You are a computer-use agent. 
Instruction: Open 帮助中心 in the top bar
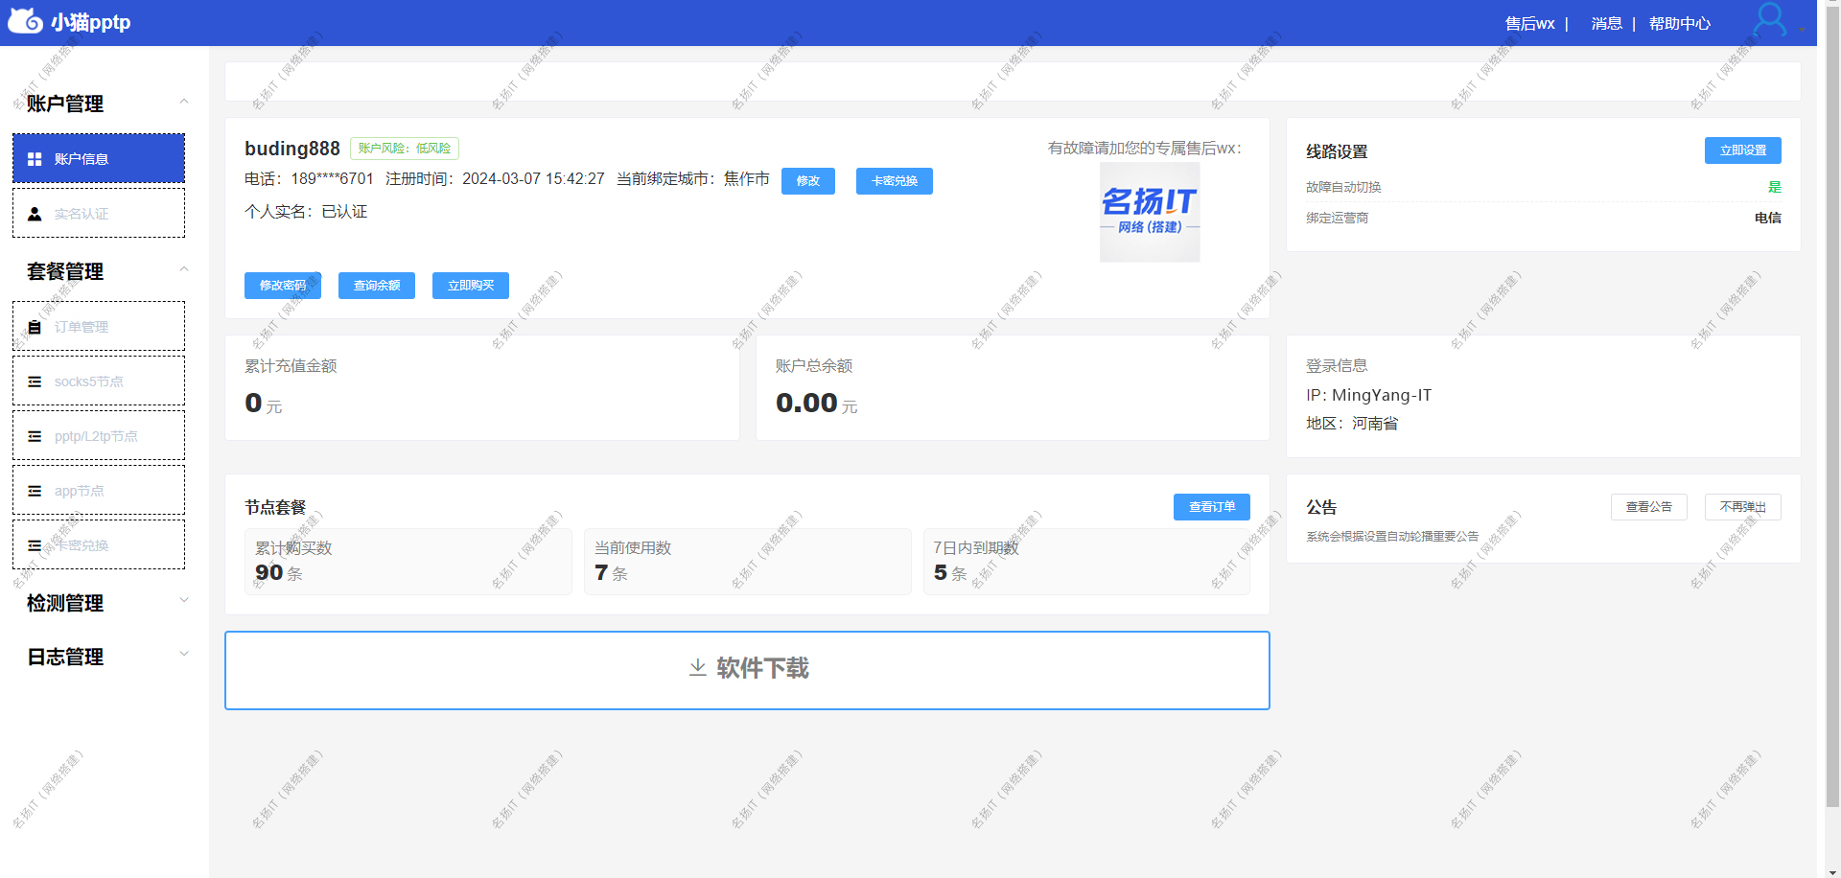coord(1679,22)
